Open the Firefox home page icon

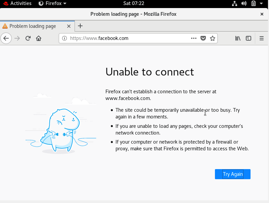coord(39,38)
